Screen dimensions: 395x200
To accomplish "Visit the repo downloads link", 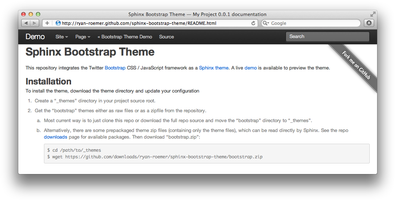I will coord(55,137).
